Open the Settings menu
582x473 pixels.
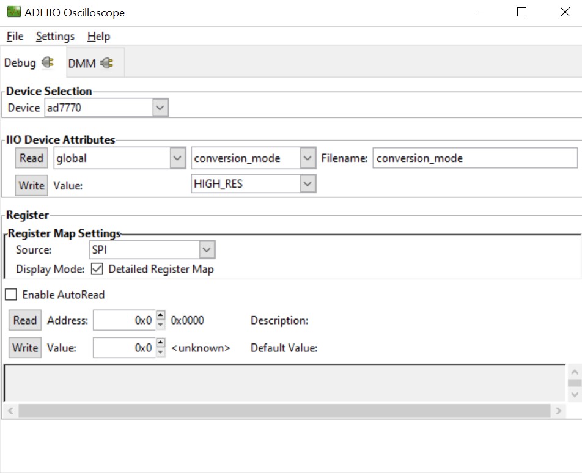[54, 36]
